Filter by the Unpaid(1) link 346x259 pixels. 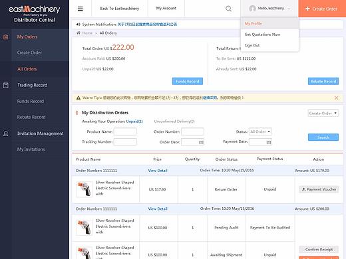tap(134, 122)
